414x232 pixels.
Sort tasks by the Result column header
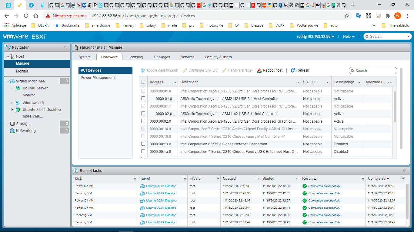coord(332,179)
